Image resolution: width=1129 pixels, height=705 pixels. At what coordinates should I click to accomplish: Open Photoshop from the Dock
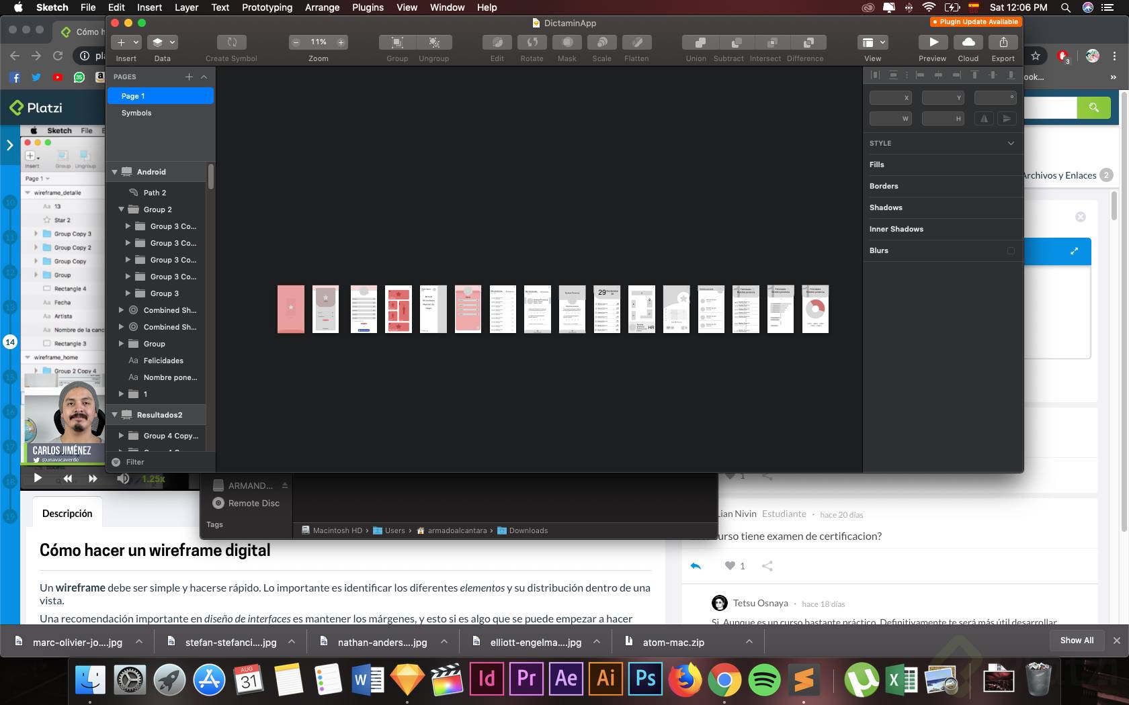(x=644, y=679)
